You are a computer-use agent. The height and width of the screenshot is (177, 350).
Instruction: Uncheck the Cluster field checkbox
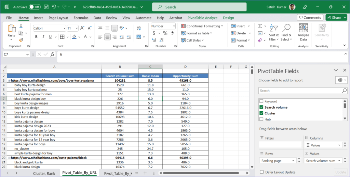[x=261, y=113]
